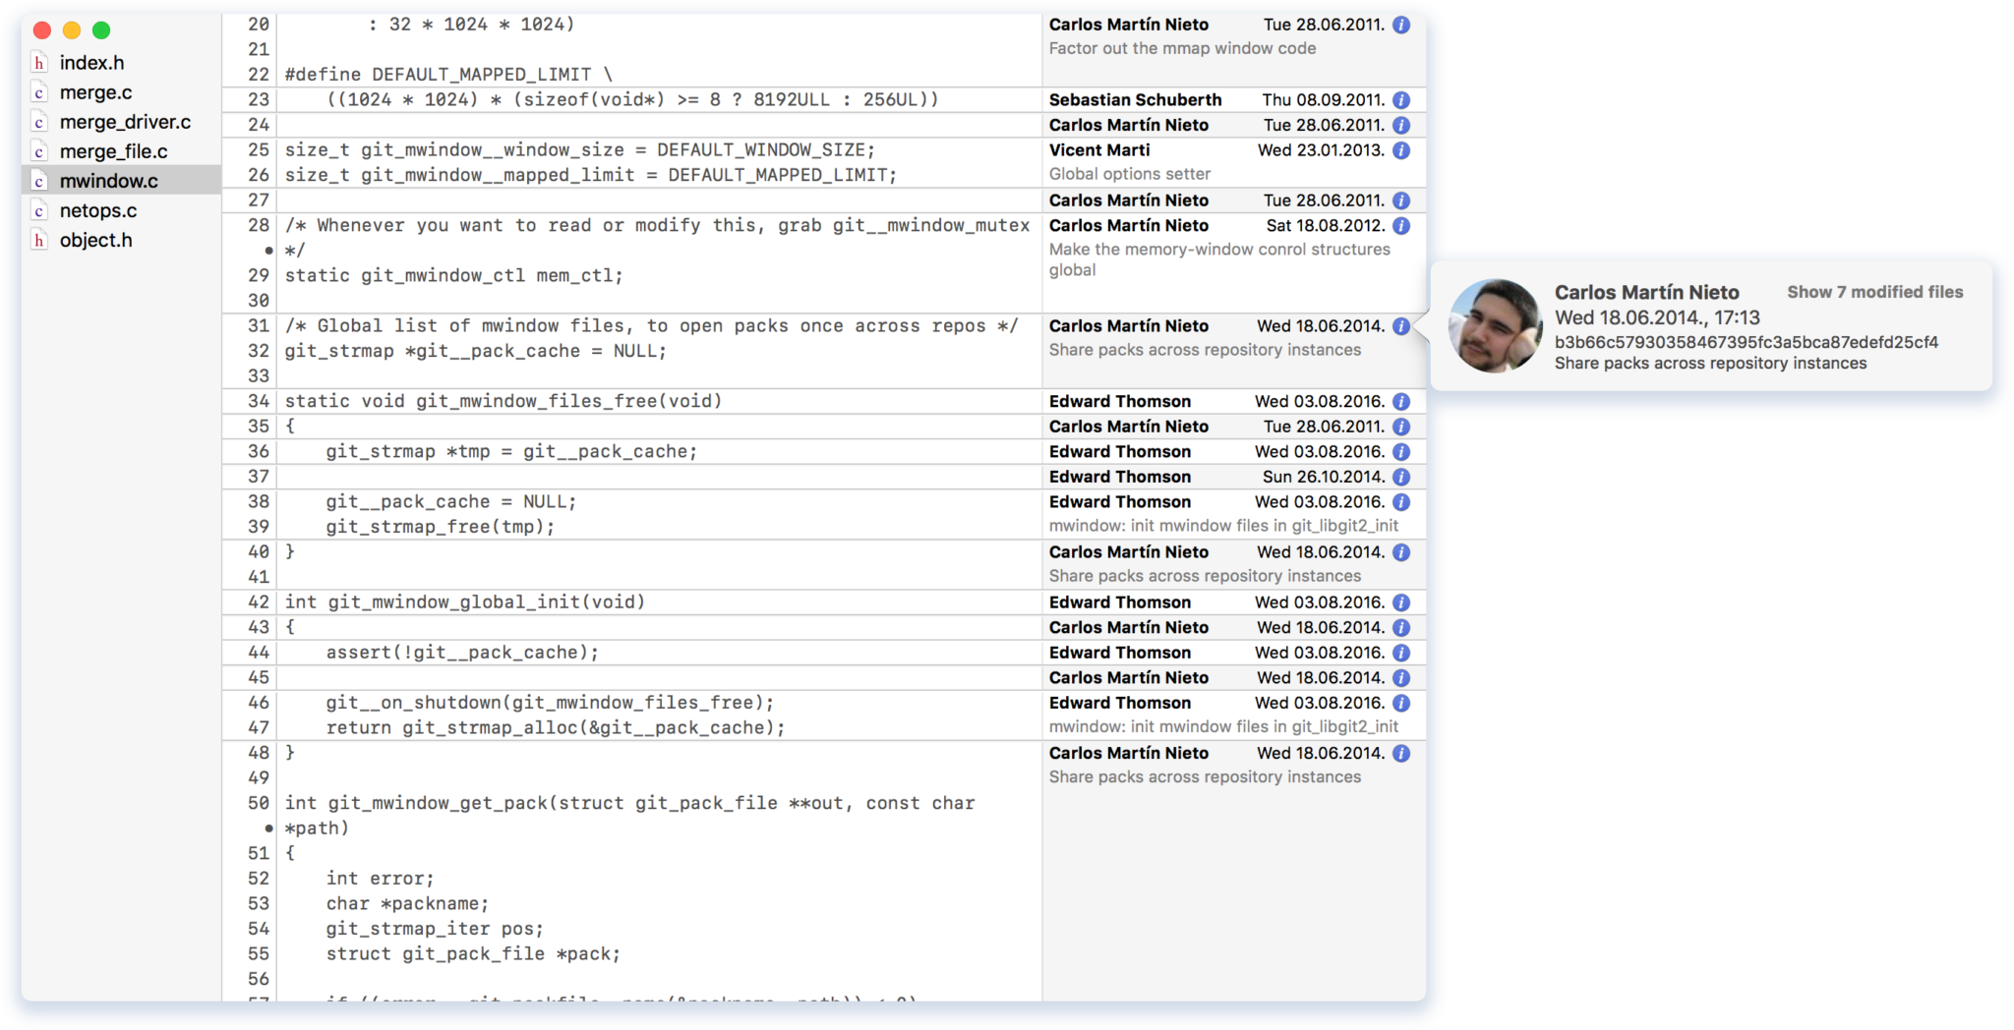The image size is (2014, 1030).
Task: Click commit hash b3b66c57 in popover
Action: click(1746, 342)
